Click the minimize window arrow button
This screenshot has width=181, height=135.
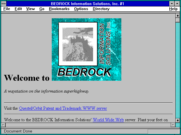pyautogui.click(x=172, y=4)
